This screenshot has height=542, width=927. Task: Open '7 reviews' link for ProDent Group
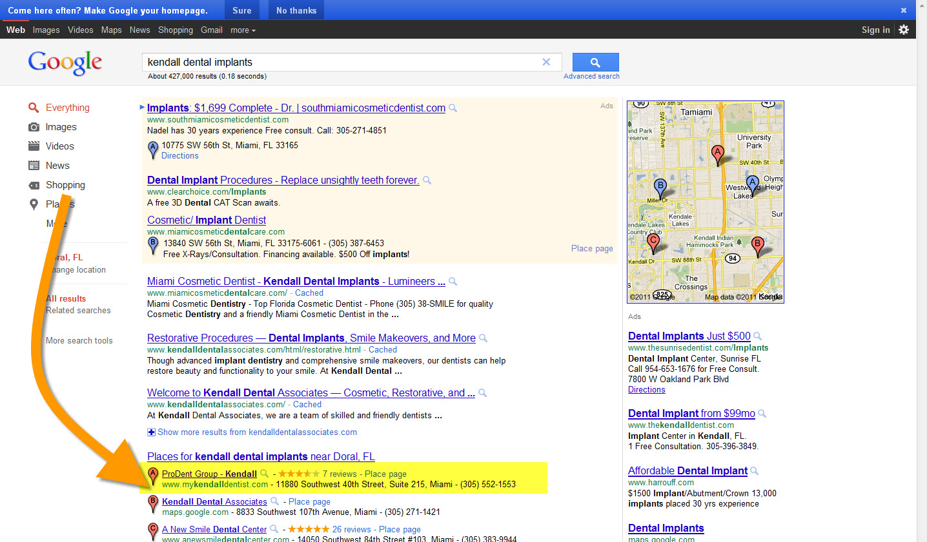coord(340,474)
